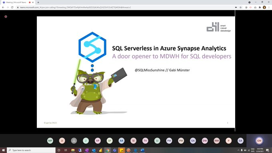Image resolution: width=272 pixels, height=153 pixels.
Task: Select participant avatar AA
Action: tap(122, 141)
